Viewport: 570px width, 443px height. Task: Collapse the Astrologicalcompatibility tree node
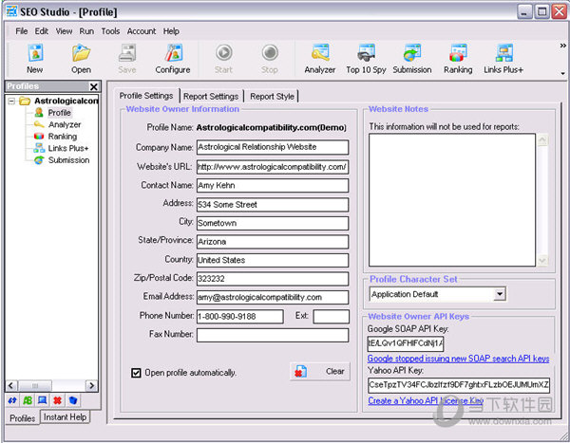point(11,101)
